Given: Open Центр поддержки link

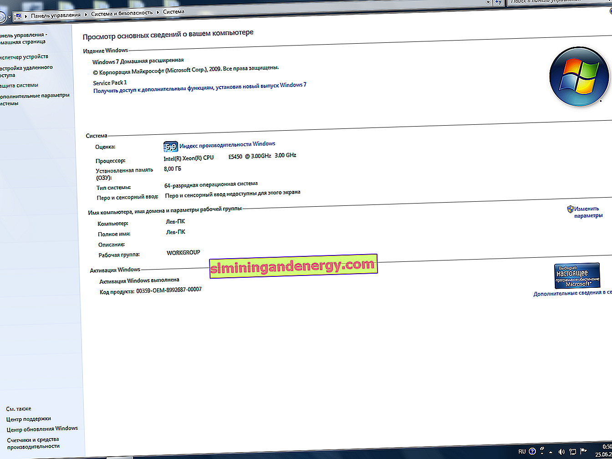Looking at the screenshot, I should click(x=28, y=419).
